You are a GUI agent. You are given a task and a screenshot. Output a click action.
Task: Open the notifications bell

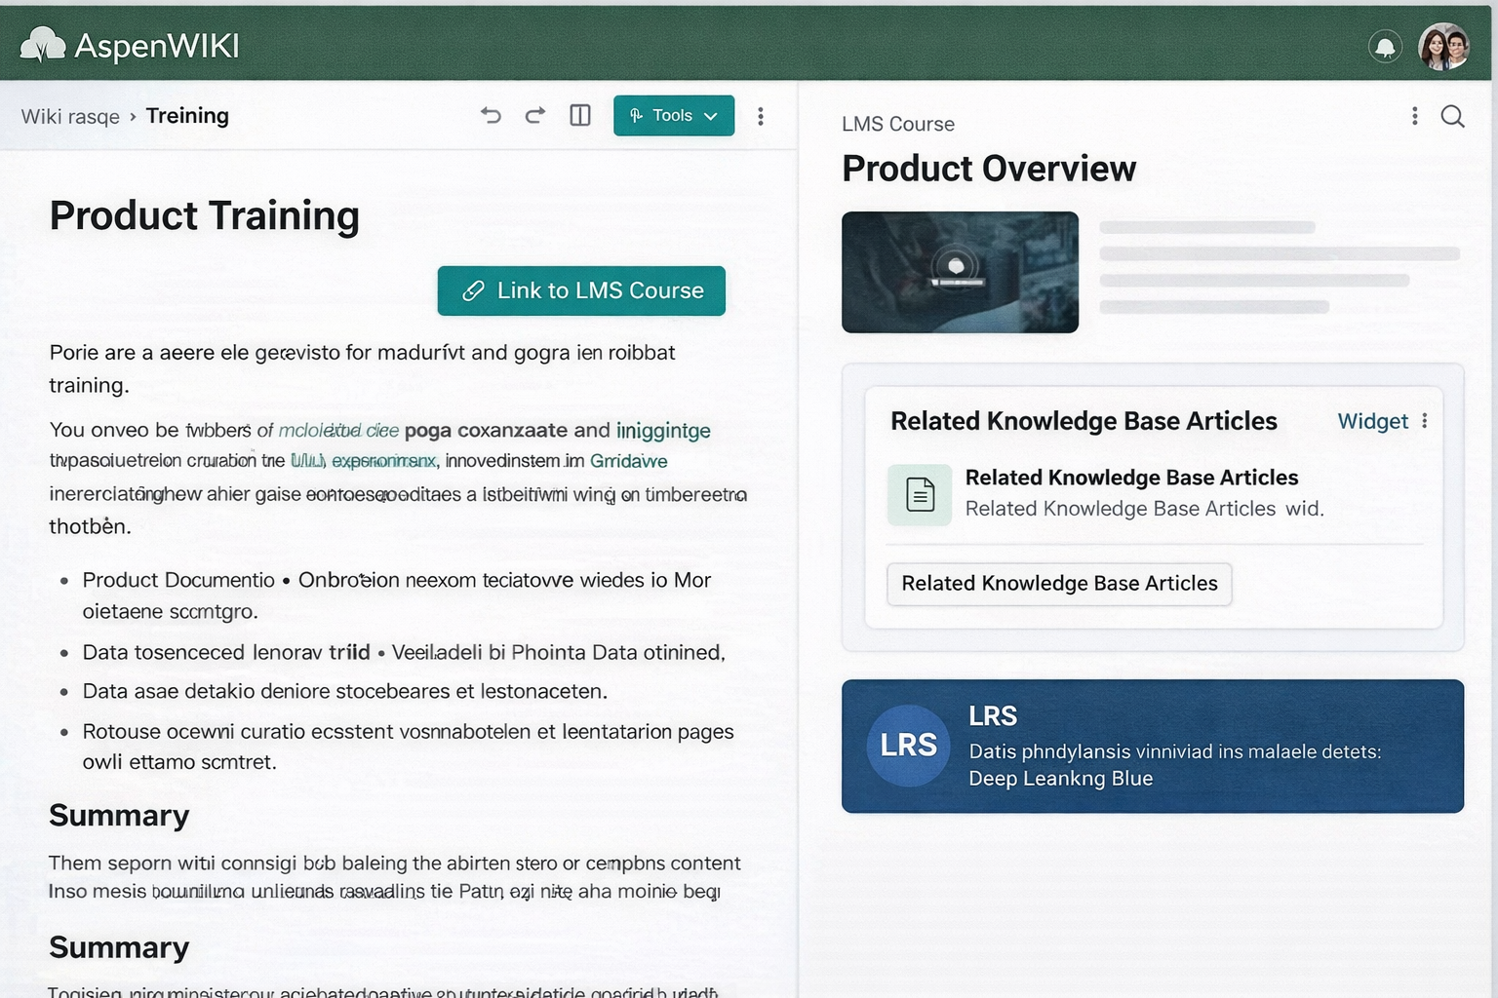[x=1385, y=46]
